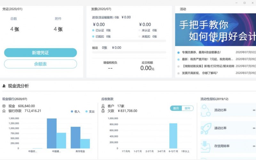Click the 17家 customer count
This screenshot has width=256, height=160.
click(x=121, y=106)
